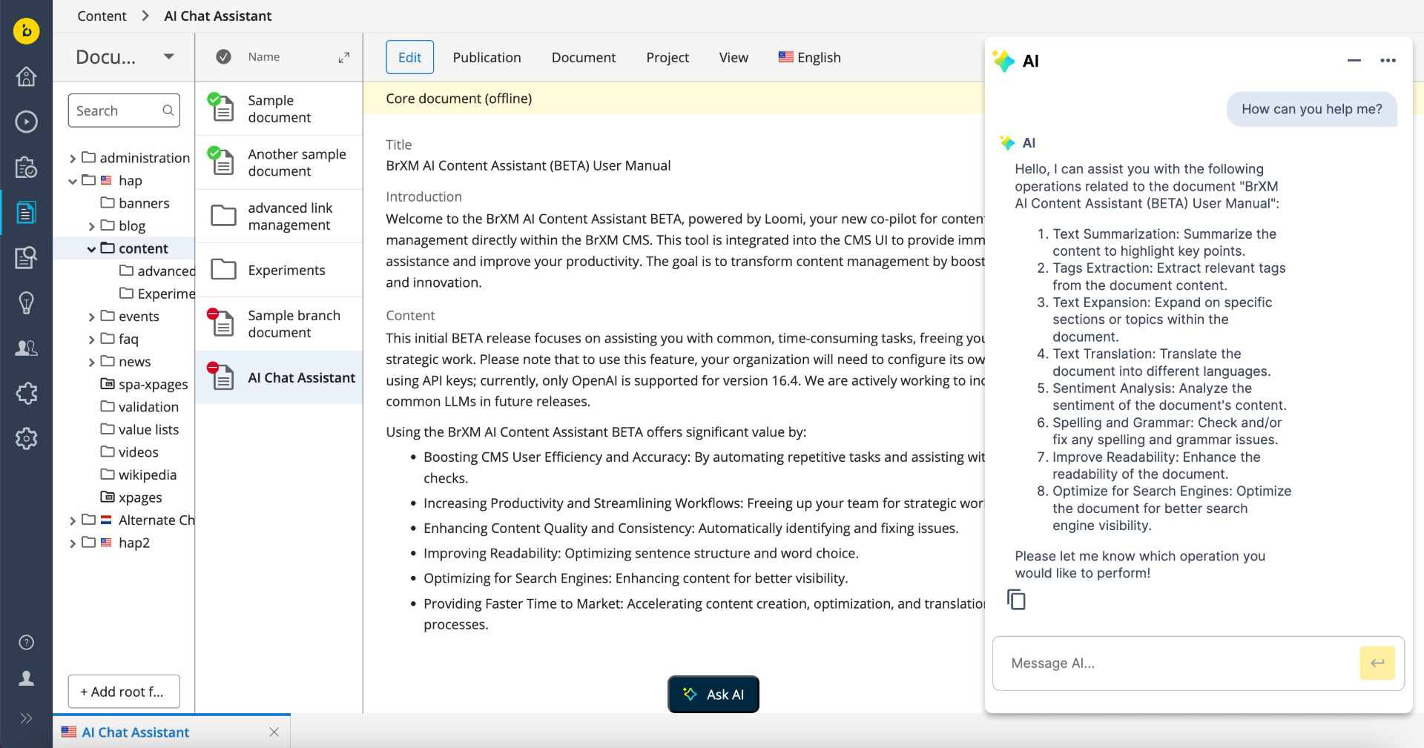Open the advanced link management folder

pos(279,216)
